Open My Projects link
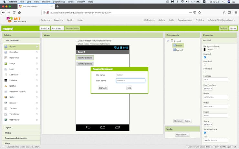239x149 pixels. point(149,20)
